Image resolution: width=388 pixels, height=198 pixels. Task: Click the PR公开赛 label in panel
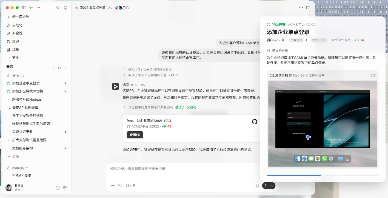click(278, 25)
